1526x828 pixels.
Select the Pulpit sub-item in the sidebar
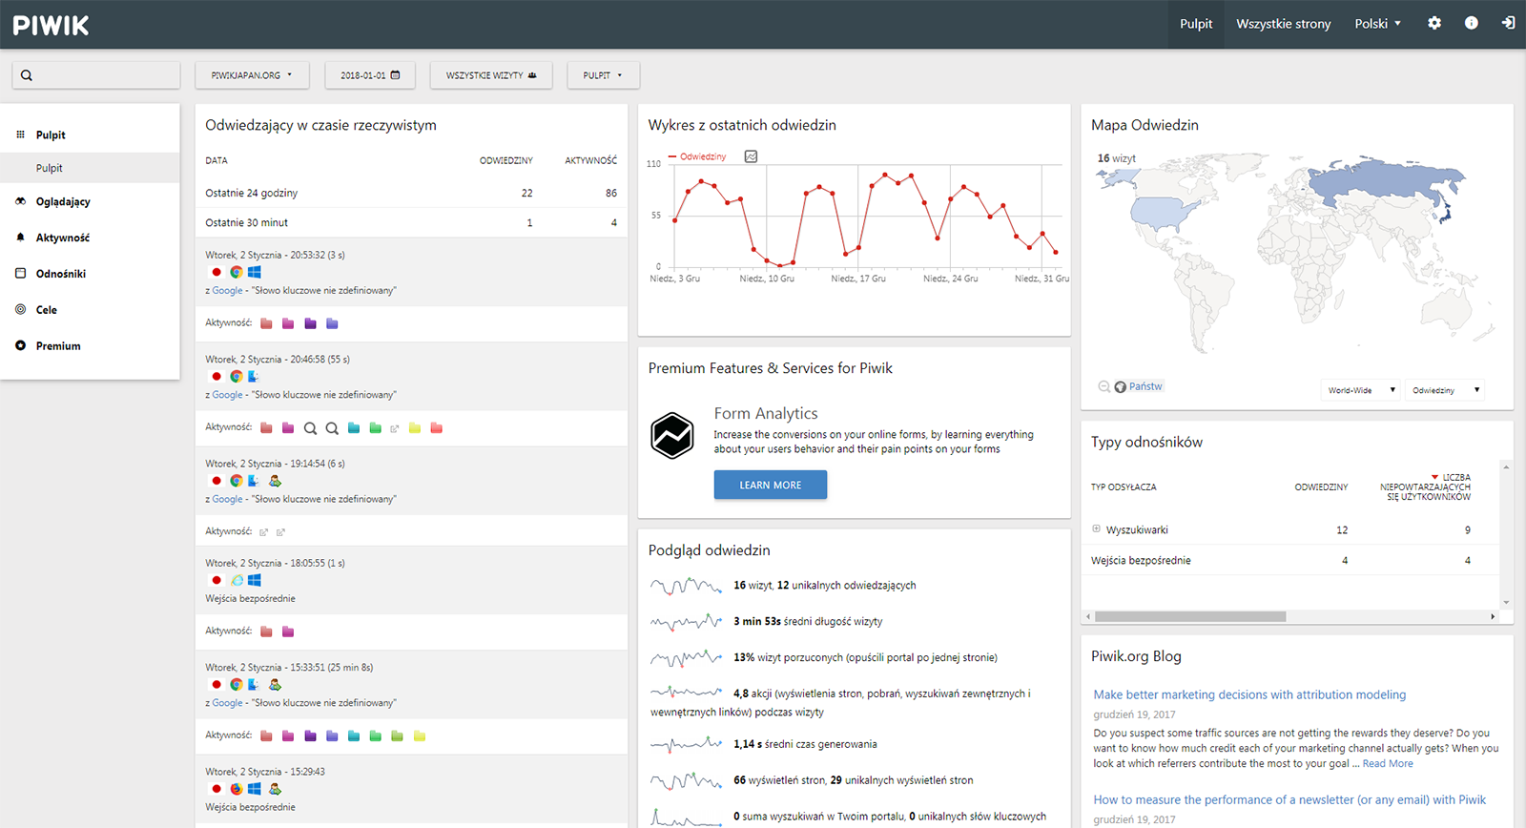[90, 168]
